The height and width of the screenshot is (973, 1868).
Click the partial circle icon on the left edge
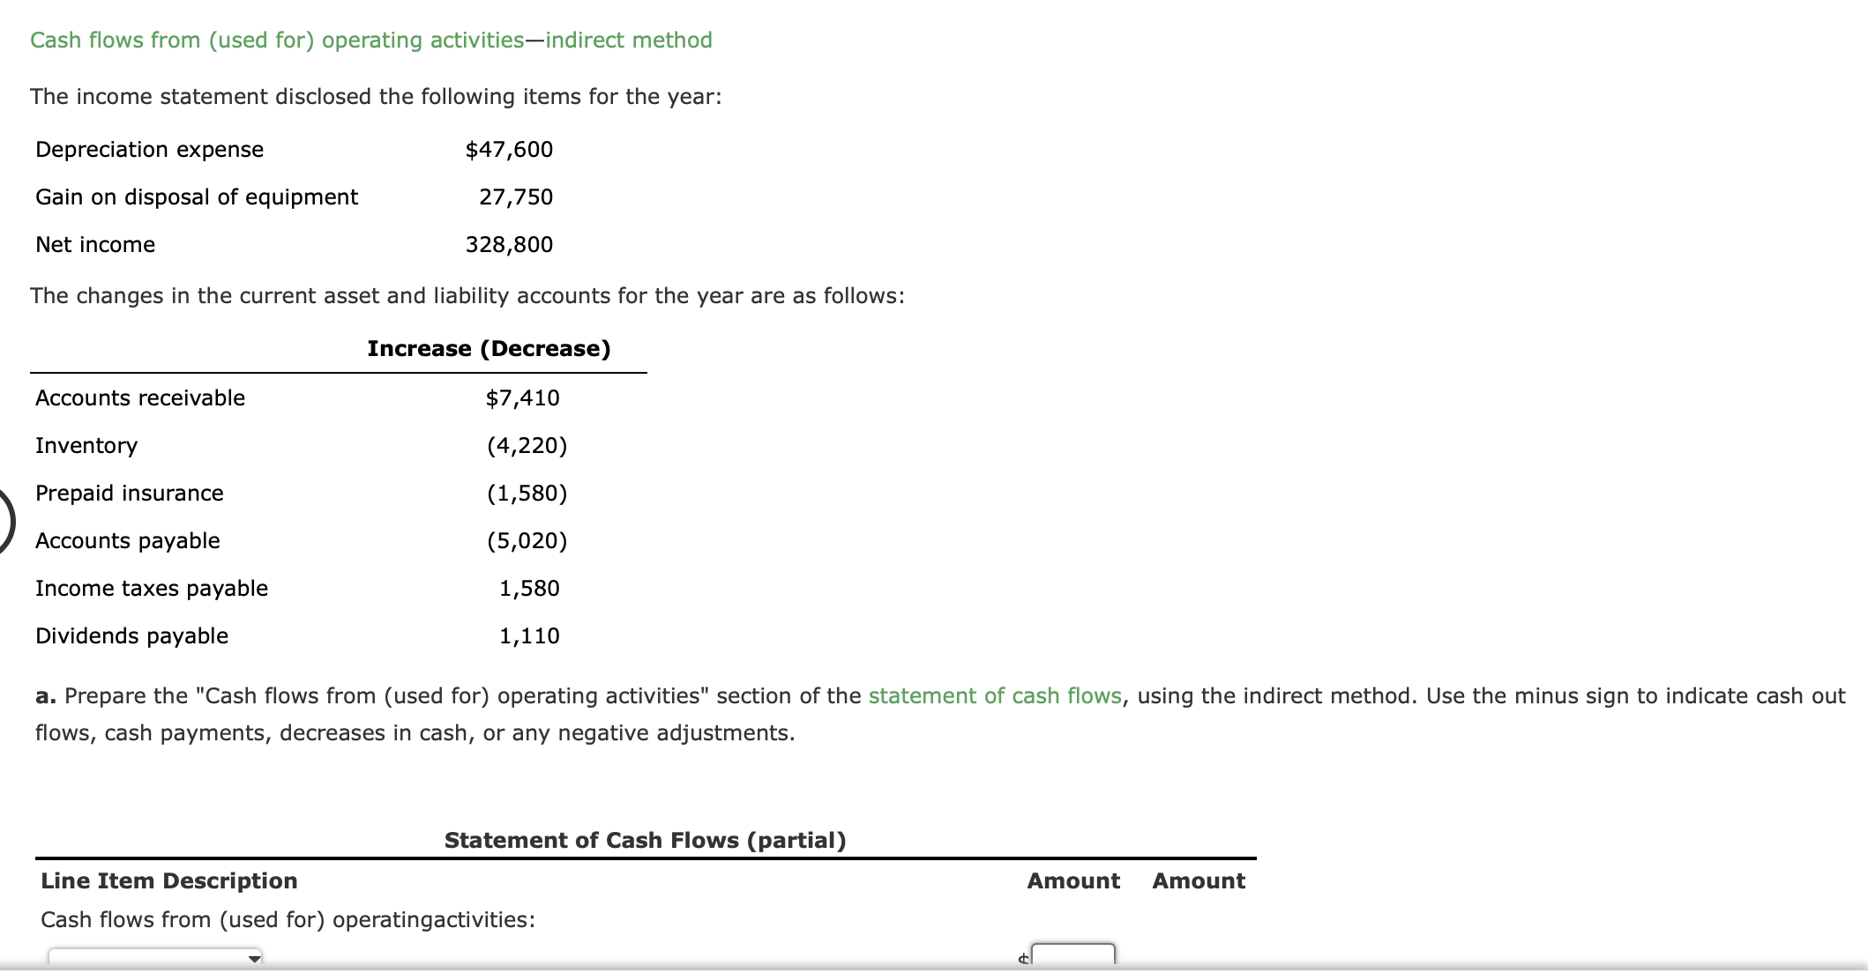pos(4,522)
